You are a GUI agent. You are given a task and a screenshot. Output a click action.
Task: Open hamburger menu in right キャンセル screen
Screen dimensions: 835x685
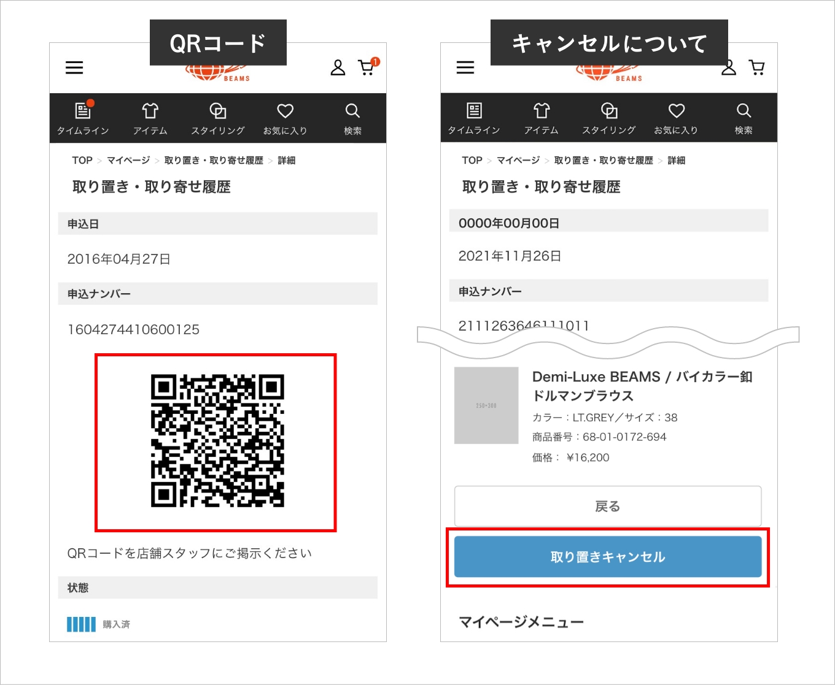click(x=465, y=67)
